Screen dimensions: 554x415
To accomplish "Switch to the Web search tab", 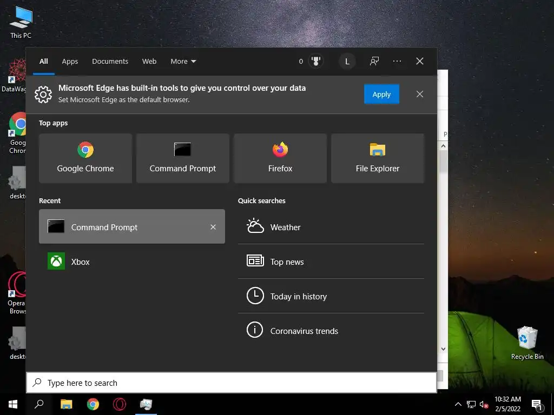I will pyautogui.click(x=149, y=62).
